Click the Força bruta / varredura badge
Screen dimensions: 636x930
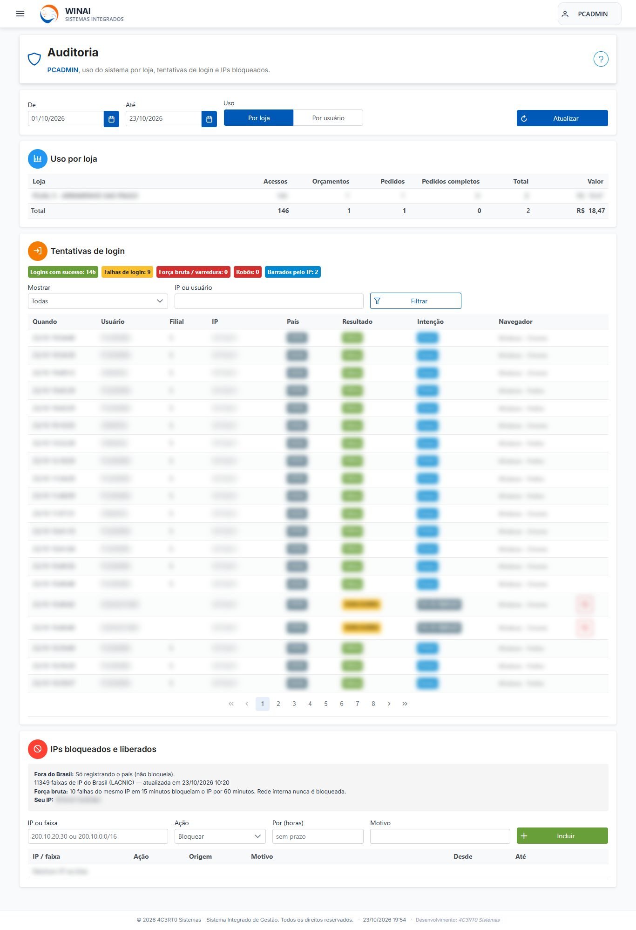(193, 272)
